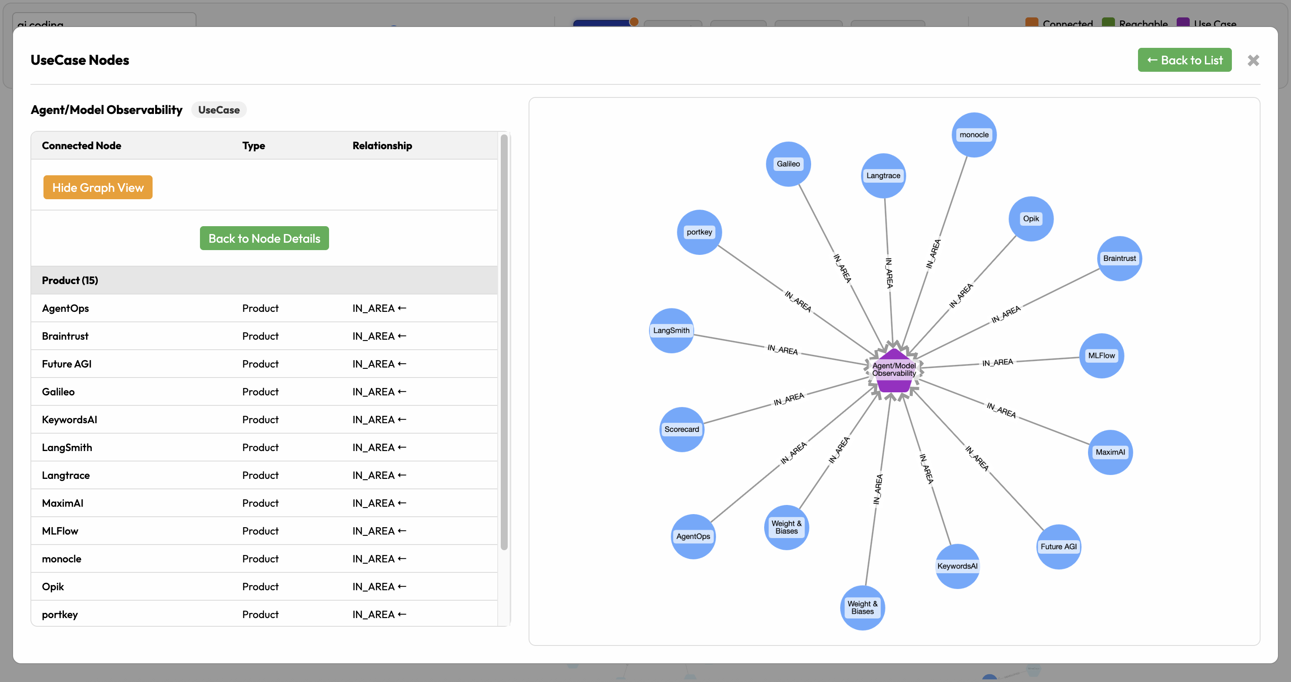Click IN_AREA relationship in Braintrust row

click(379, 336)
